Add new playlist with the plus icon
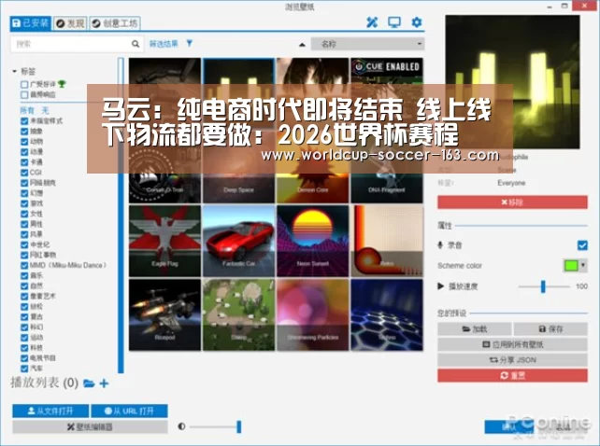 (104, 383)
